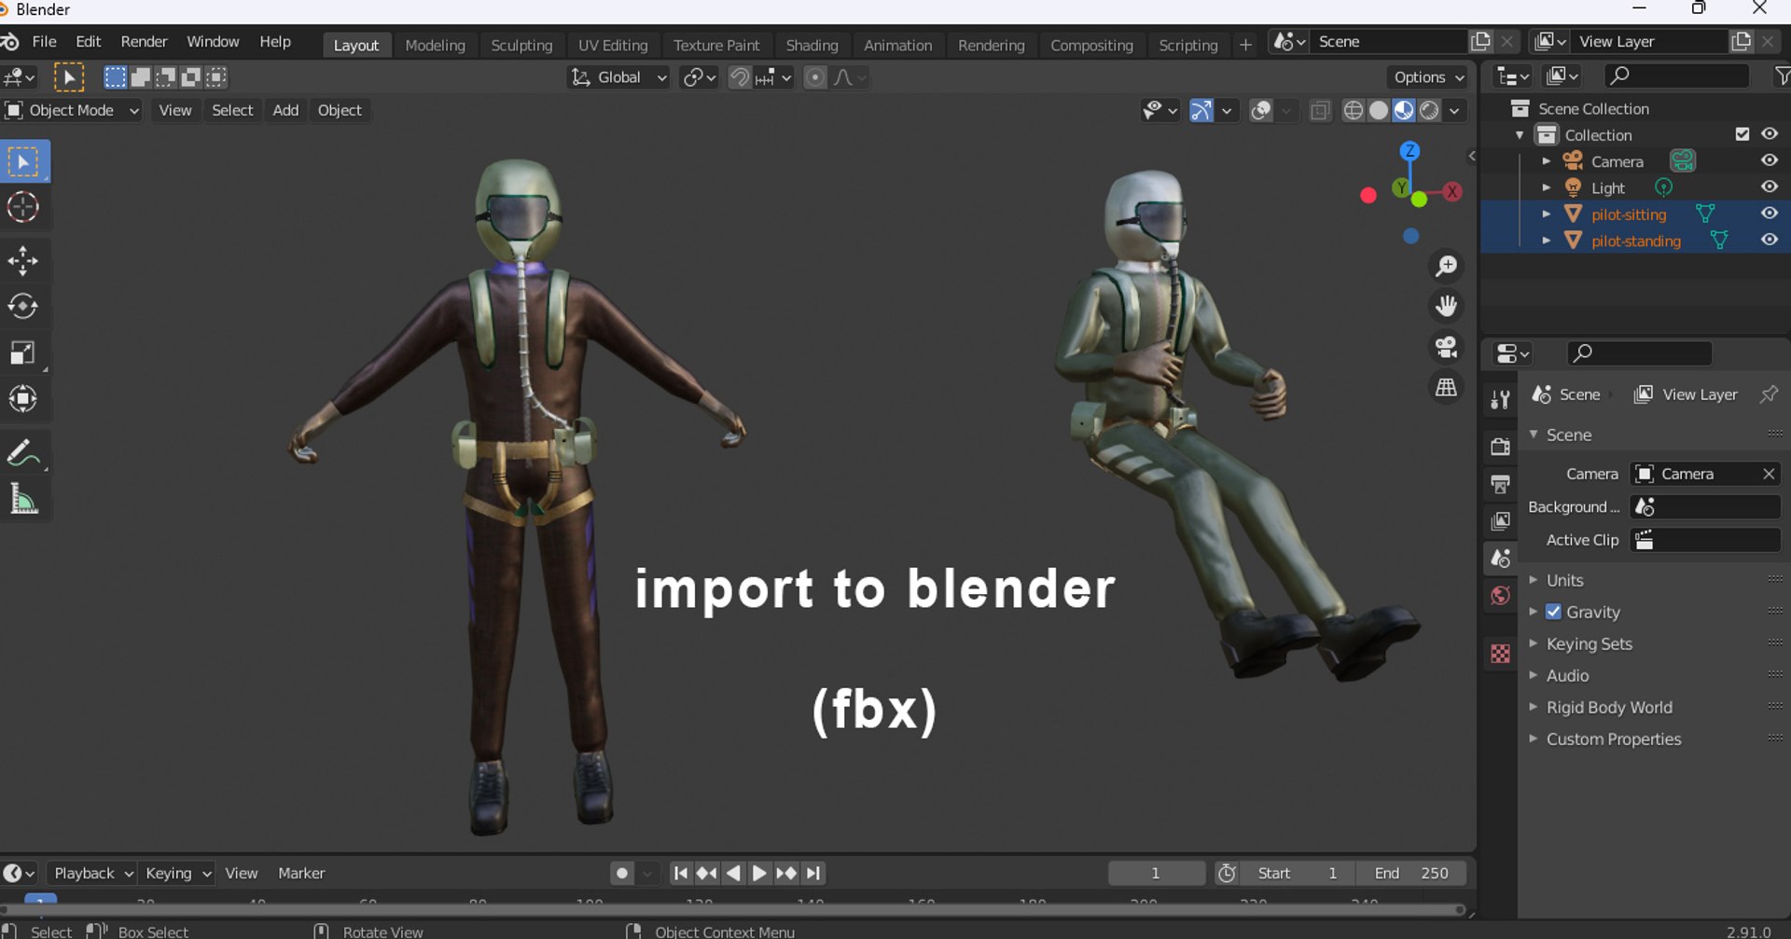Switch to the Modeling workspace tab
Viewport: 1791px width, 939px height.
pos(435,45)
